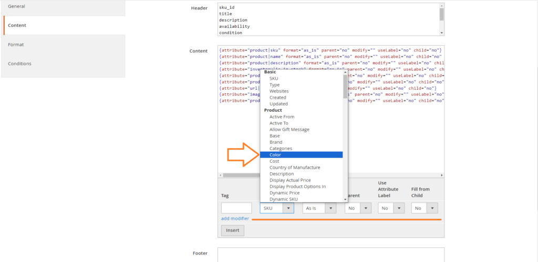Open the SKU attribute dropdown arrow
The width and height of the screenshot is (538, 262).
[288, 208]
